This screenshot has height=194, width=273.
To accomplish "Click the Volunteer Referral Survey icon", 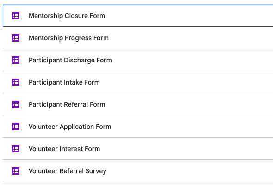I will tap(16, 171).
